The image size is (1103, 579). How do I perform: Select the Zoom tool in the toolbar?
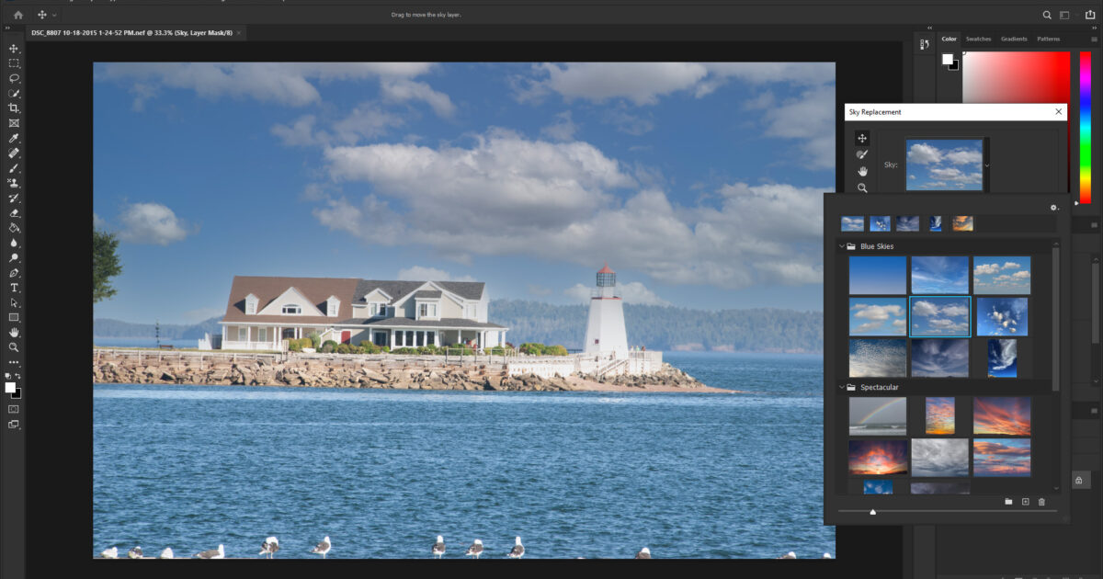pyautogui.click(x=14, y=347)
